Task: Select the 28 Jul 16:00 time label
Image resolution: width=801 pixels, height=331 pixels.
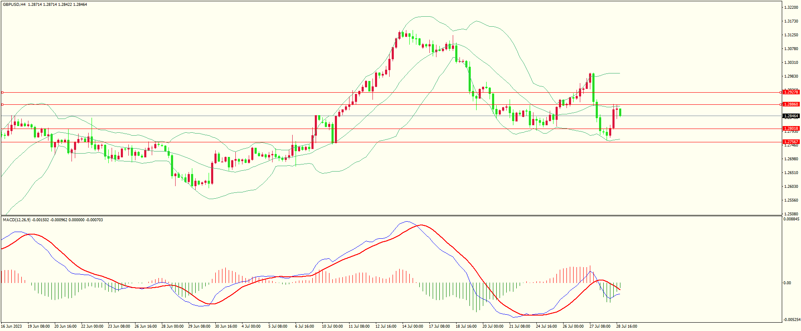Action: click(627, 326)
